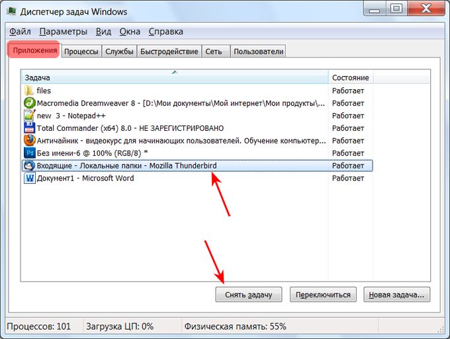The width and height of the screenshot is (450, 339).
Task: Open the Файл menu
Action: pos(20,32)
